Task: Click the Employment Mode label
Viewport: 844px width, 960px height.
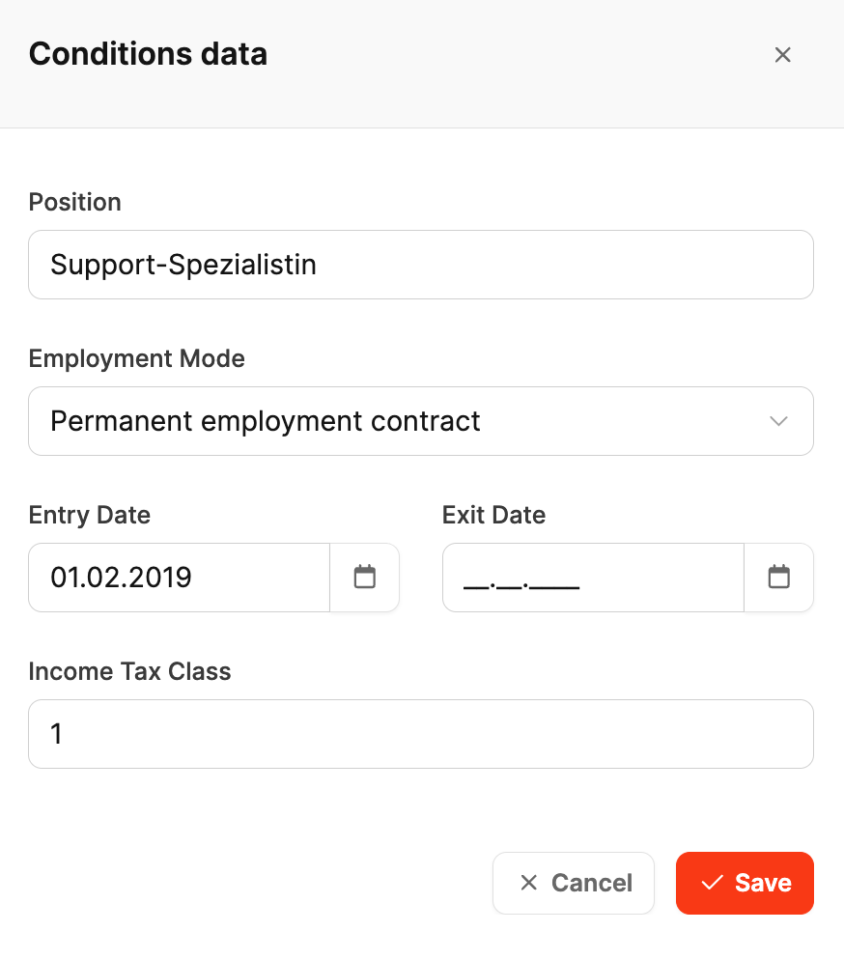Action: click(x=137, y=358)
